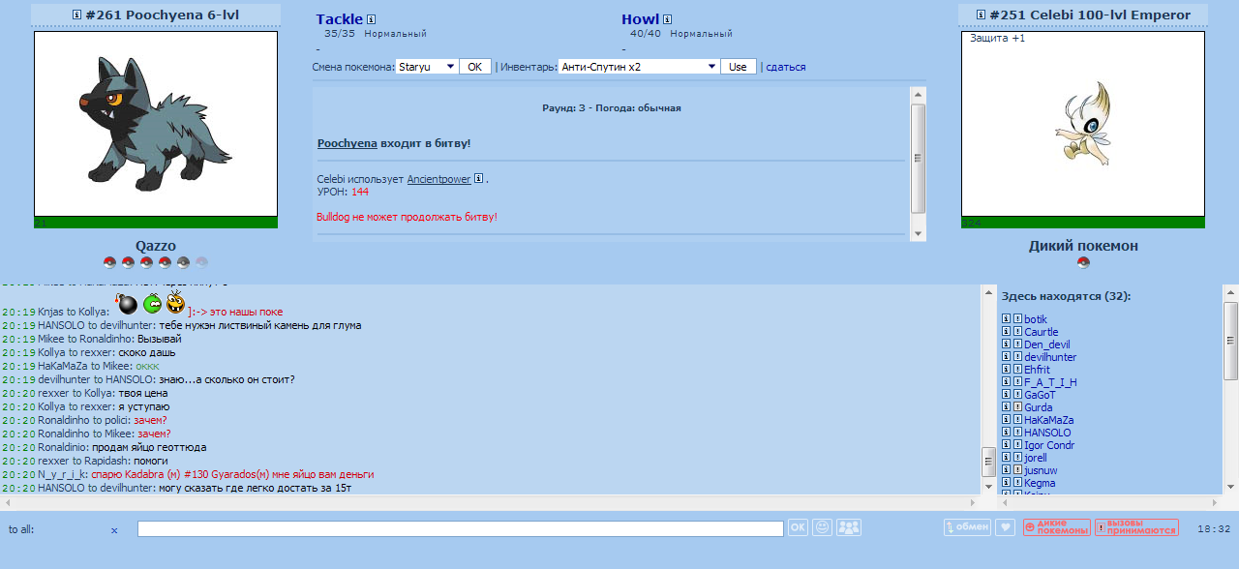
Task: Click the surrender (сдаться) link
Action: coord(785,67)
